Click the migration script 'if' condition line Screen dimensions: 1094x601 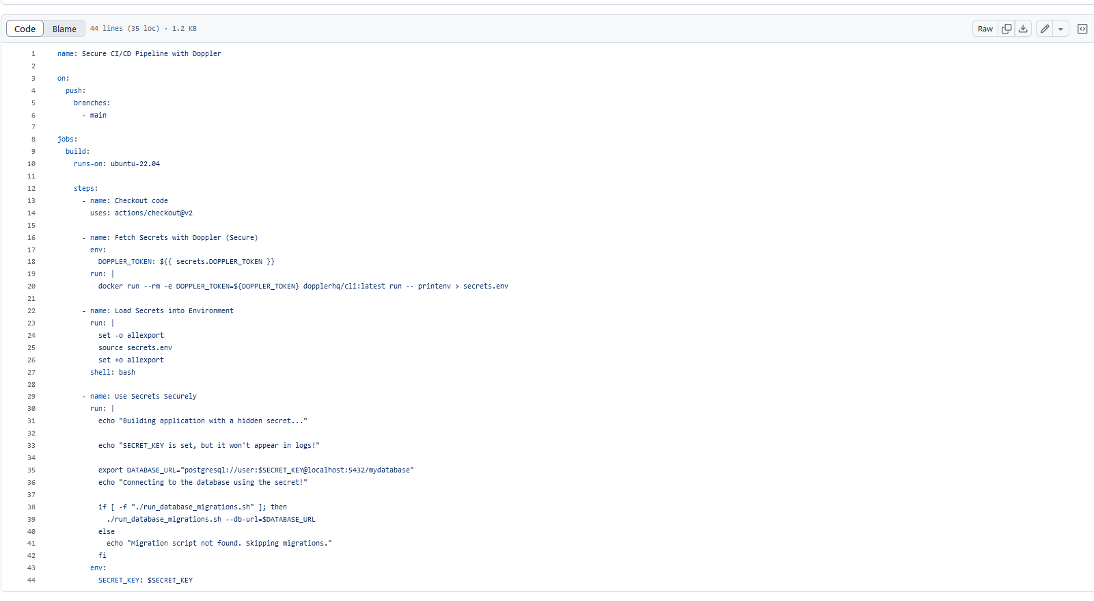tap(193, 507)
